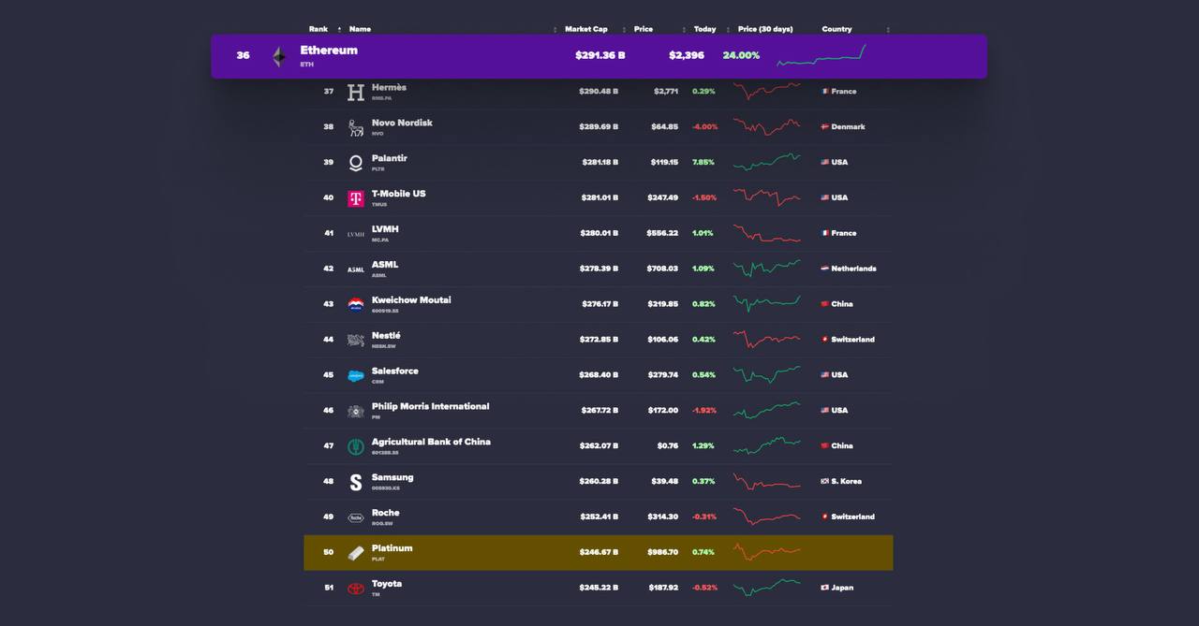The width and height of the screenshot is (1199, 626).
Task: Click the green Agricultural Bank of China logo
Action: pos(356,446)
